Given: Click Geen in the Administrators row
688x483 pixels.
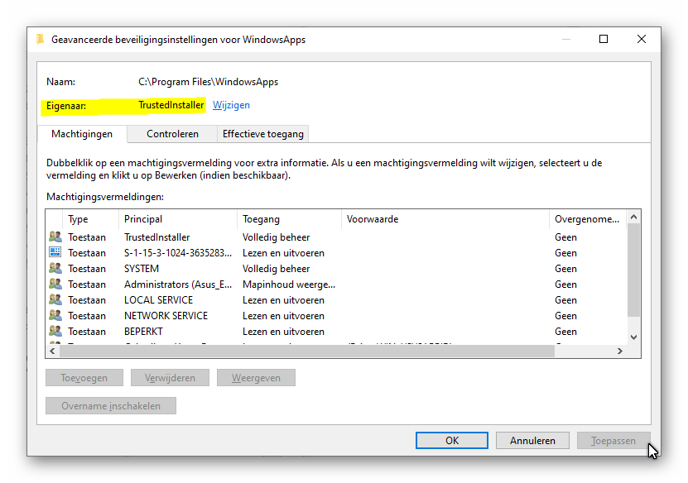Looking at the screenshot, I should pos(565,285).
